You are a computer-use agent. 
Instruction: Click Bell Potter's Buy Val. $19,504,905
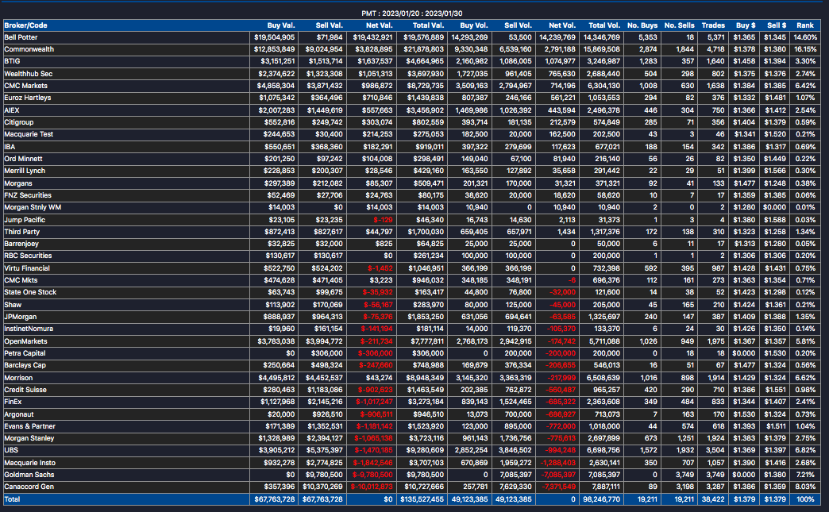[275, 37]
